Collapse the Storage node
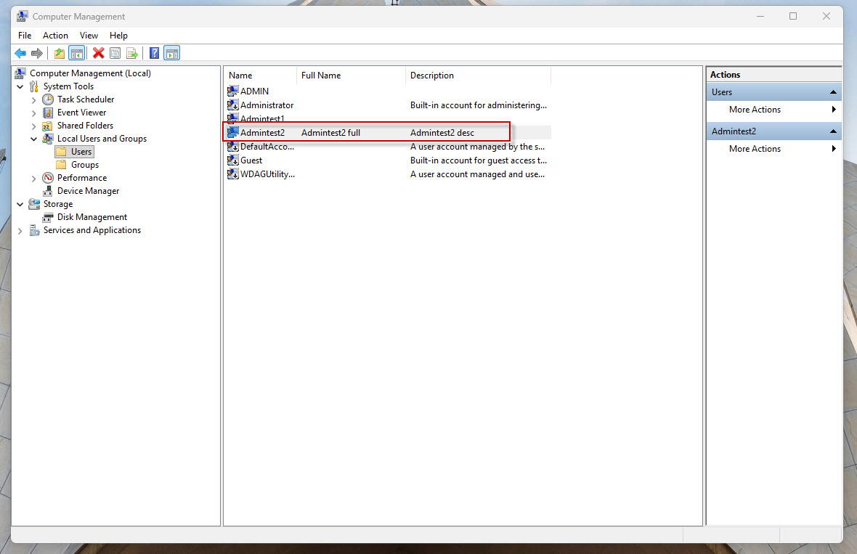 click(x=20, y=204)
